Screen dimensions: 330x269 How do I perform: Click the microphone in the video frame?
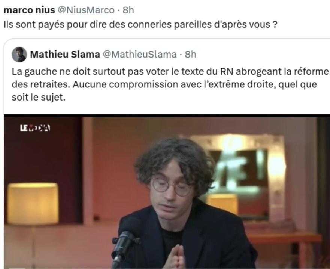(x=124, y=244)
